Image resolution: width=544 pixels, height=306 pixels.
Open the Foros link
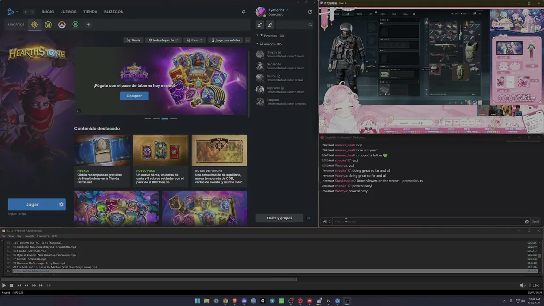click(194, 40)
